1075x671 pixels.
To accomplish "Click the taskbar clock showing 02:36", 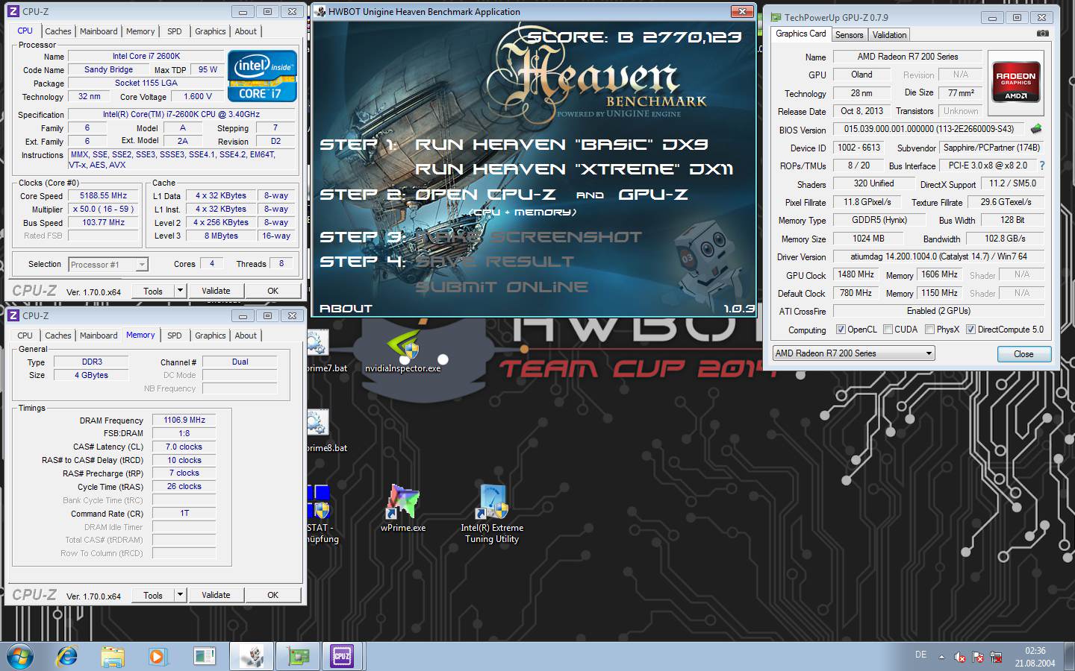I will 1035,656.
